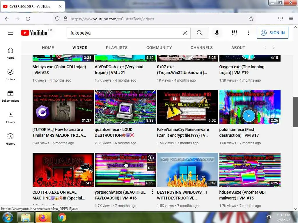Open the YouTube hamburger guide menu
This screenshot has width=298, height=223.
tap(10, 33)
